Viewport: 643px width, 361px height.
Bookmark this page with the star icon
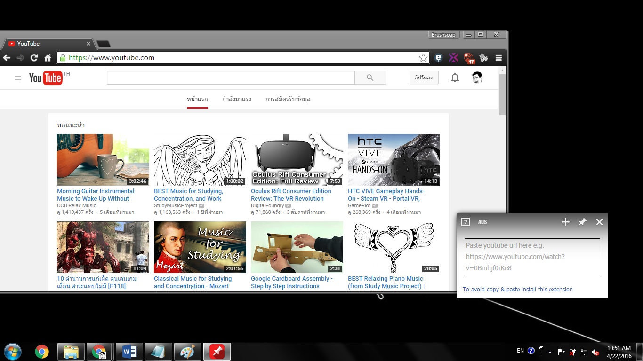point(423,58)
